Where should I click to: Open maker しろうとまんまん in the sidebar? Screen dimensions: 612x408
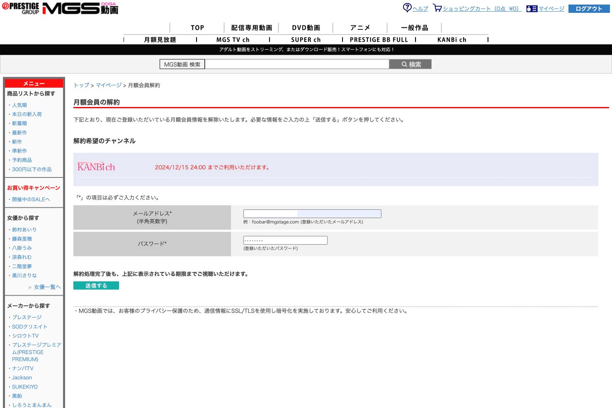click(x=32, y=405)
